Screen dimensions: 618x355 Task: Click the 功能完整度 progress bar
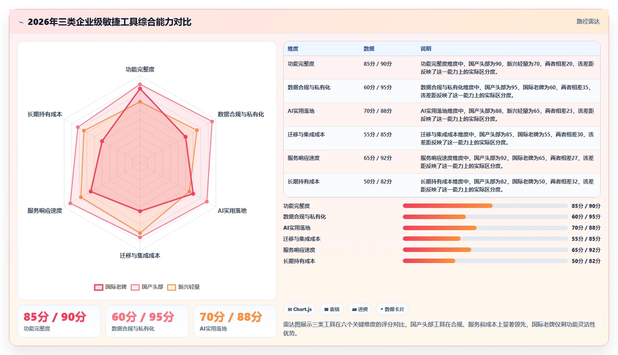486,206
